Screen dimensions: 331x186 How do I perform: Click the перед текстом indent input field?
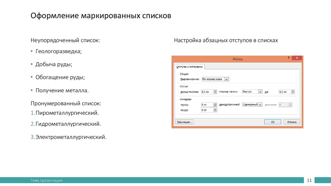pos(207,92)
